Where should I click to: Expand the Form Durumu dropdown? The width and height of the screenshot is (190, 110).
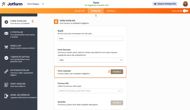(121, 60)
